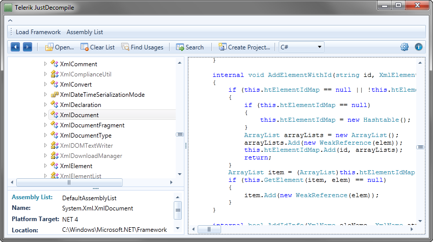Click Create Project... in the toolbar
The width and height of the screenshot is (433, 242).
coord(244,47)
